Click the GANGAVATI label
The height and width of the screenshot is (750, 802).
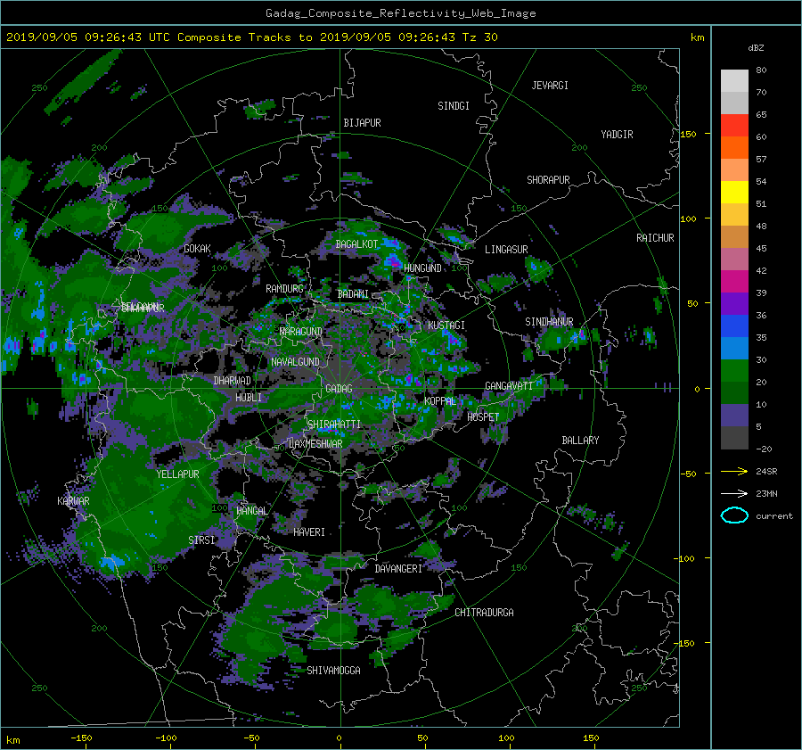click(x=509, y=386)
